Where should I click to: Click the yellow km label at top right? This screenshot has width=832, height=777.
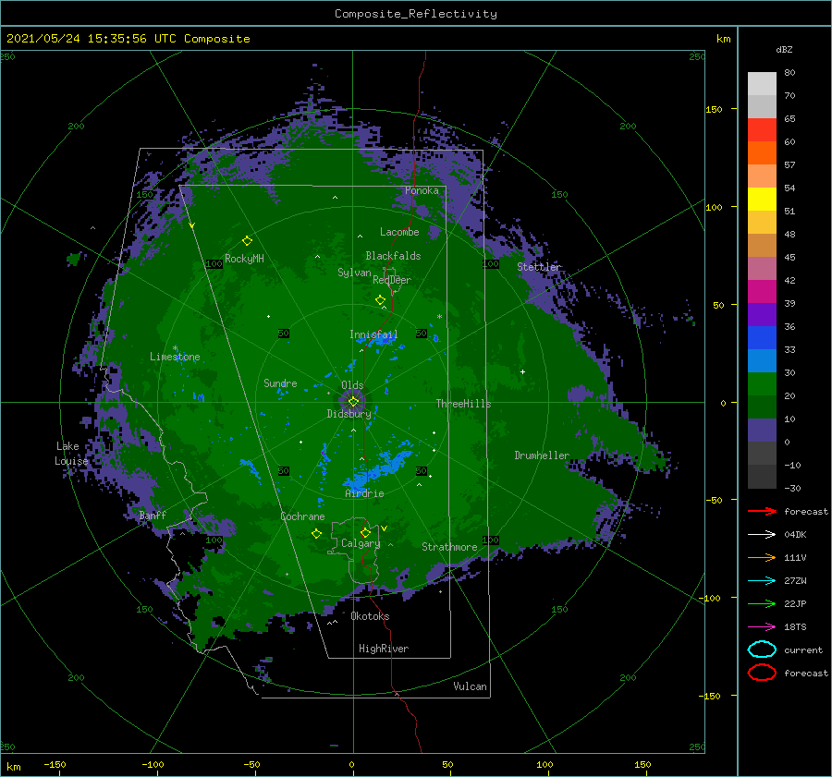pos(723,39)
